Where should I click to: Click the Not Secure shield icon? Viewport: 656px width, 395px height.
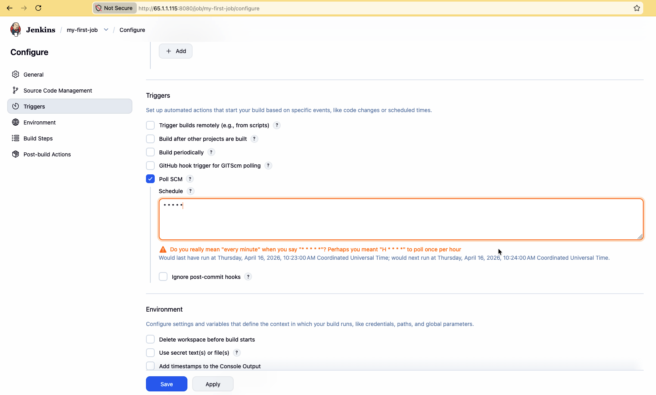click(x=98, y=8)
